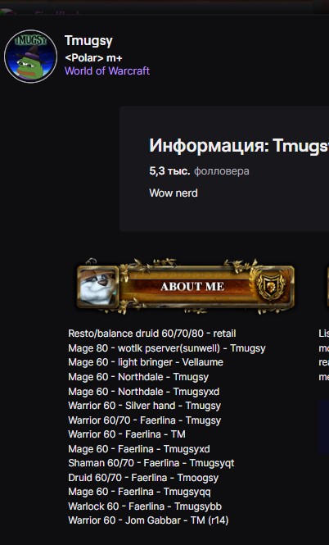Click the Информация: Tmugsy heading

pyautogui.click(x=239, y=145)
